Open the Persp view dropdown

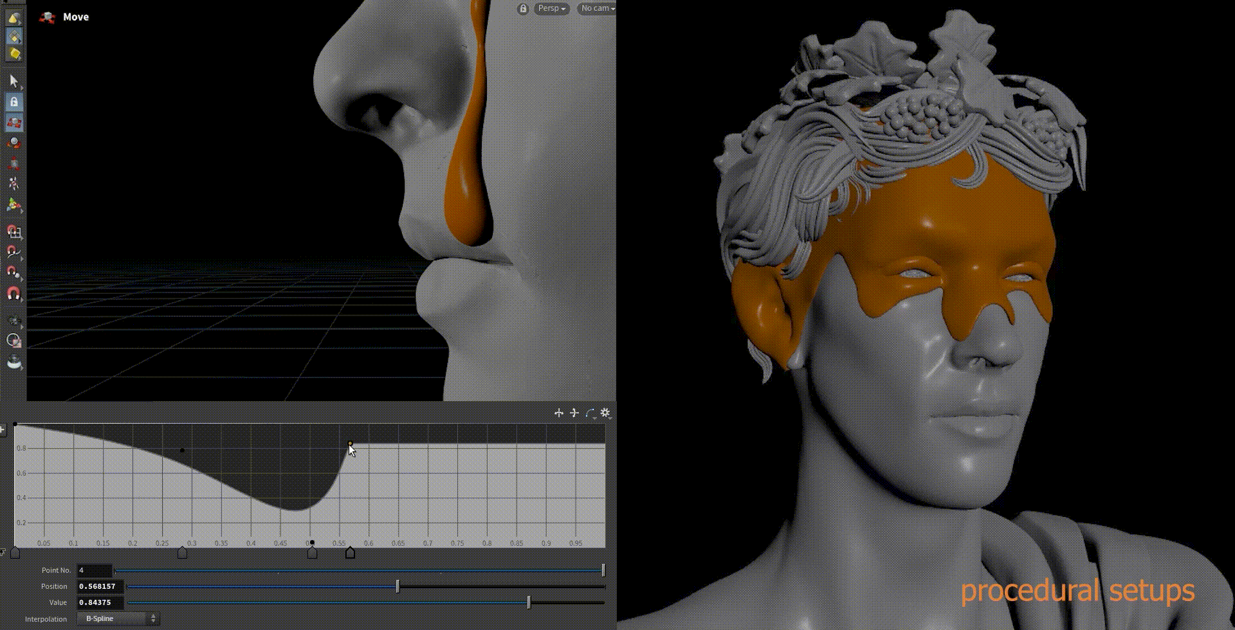click(552, 9)
